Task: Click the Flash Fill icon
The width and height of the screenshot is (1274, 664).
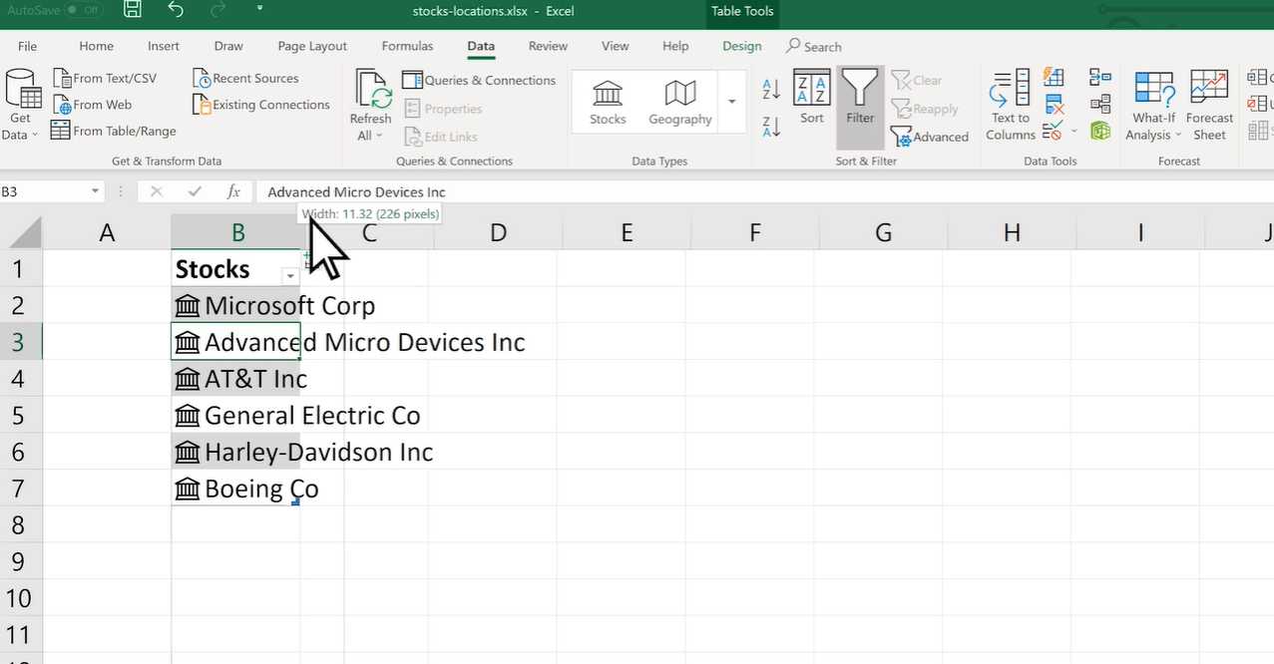Action: pos(1054,78)
